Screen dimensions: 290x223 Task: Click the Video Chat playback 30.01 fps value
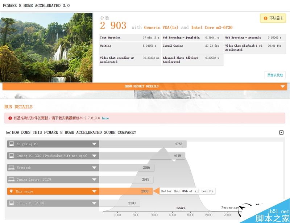275,46
